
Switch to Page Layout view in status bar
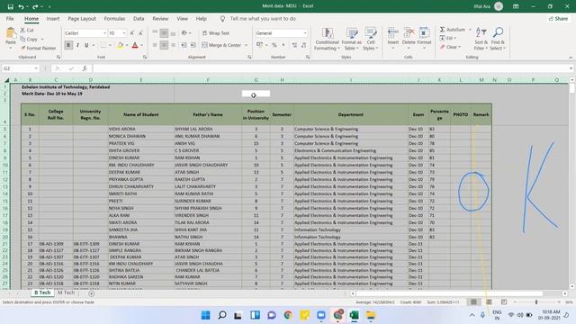489,302
